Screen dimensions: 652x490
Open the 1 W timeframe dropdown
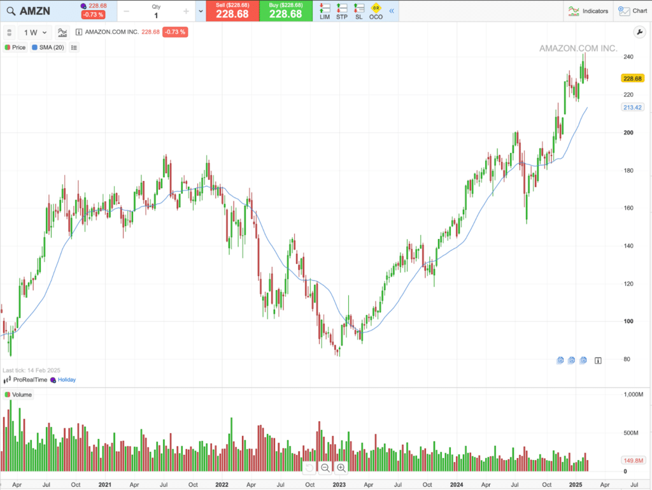pos(35,32)
